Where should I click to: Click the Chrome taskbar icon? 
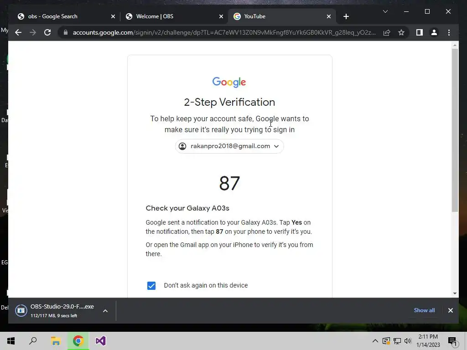coord(78,341)
